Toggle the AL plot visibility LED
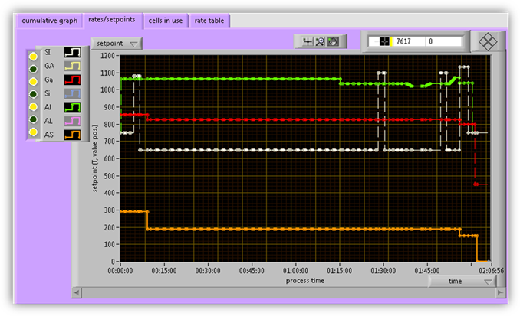This screenshot has height=316, width=520. (x=33, y=120)
